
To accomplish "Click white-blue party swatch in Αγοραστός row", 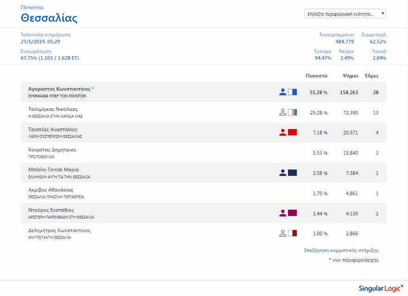I will pyautogui.click(x=292, y=92).
